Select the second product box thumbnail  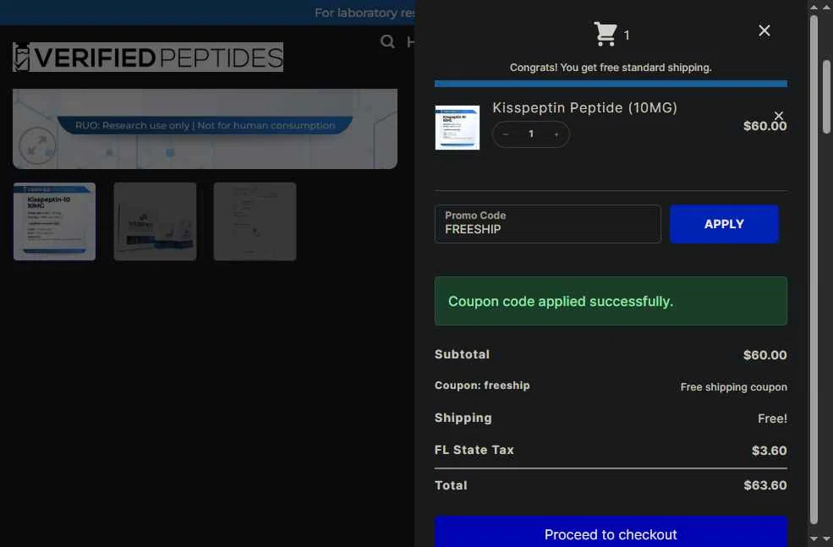click(155, 222)
